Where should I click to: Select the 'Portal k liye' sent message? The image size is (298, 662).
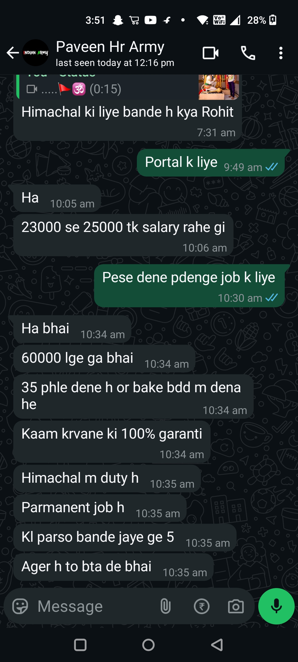211,163
